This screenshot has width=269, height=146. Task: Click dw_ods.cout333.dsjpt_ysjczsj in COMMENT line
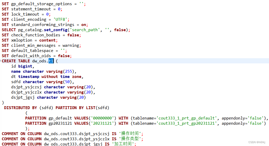pyautogui.click(x=77, y=134)
